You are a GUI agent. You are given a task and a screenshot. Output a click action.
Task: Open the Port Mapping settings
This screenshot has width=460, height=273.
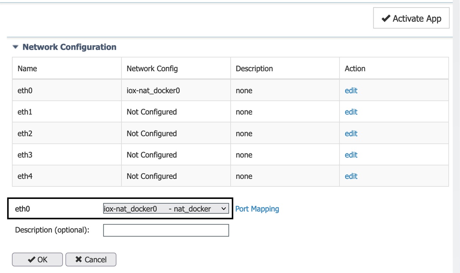(x=257, y=208)
